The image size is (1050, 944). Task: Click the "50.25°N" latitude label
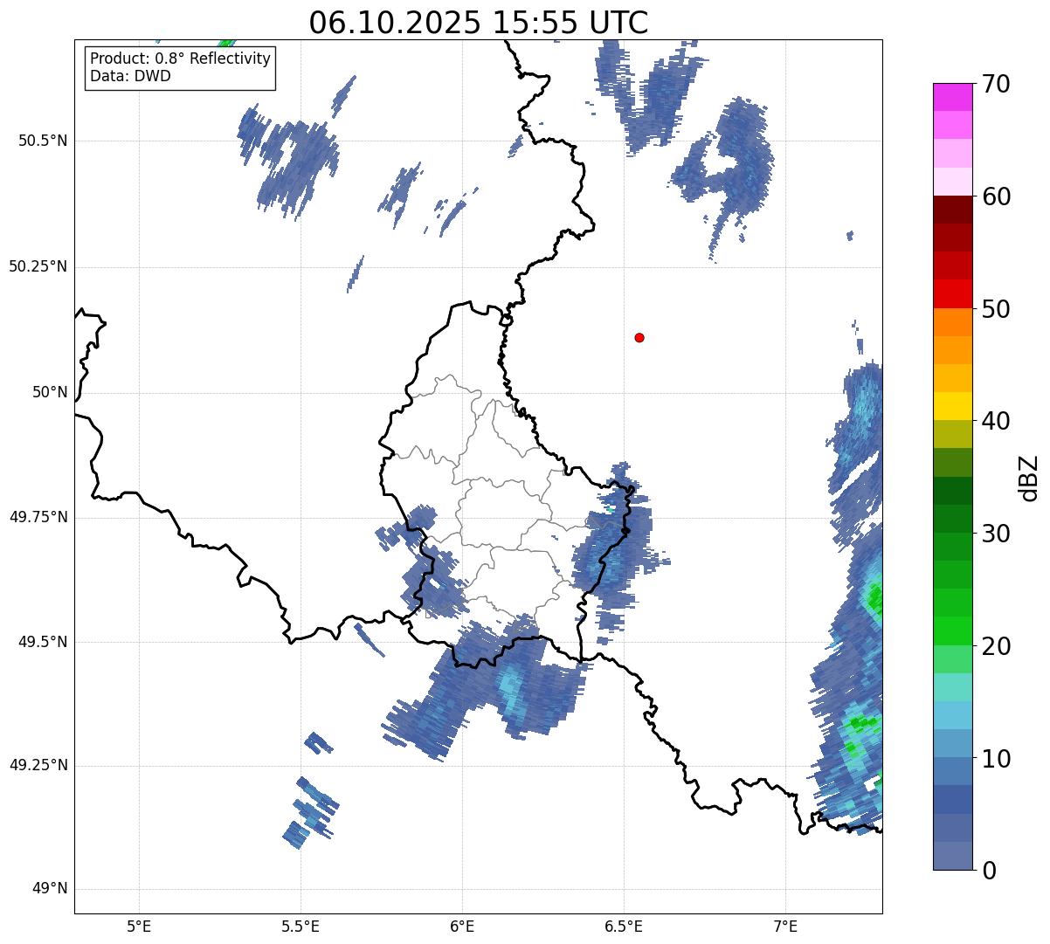[x=38, y=267]
